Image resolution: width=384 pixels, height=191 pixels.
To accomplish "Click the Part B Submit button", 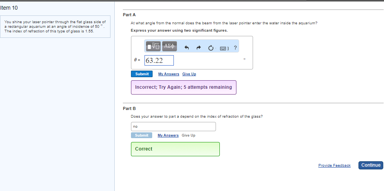I will (x=142, y=135).
